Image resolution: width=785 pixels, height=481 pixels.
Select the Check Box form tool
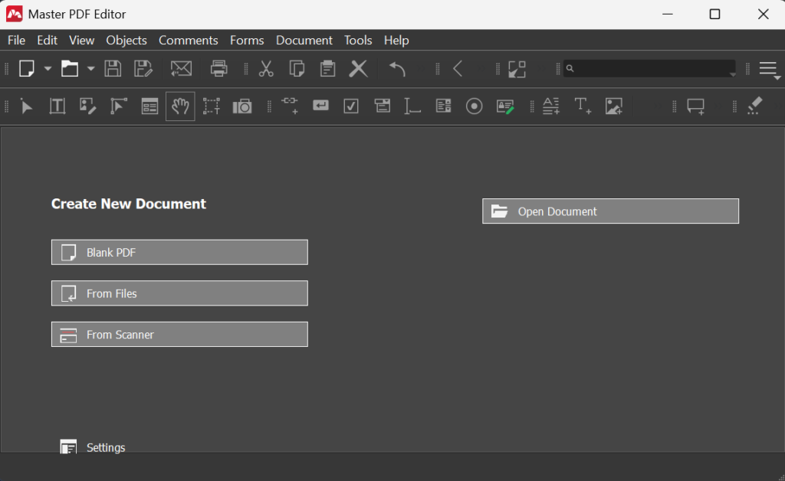(x=351, y=106)
